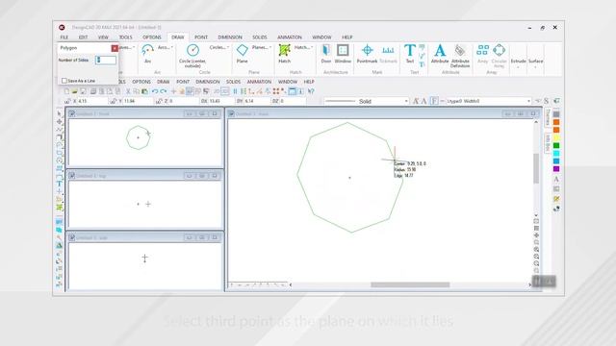The height and width of the screenshot is (346, 616).
Task: Select the Pointmark tool
Action: tap(367, 54)
